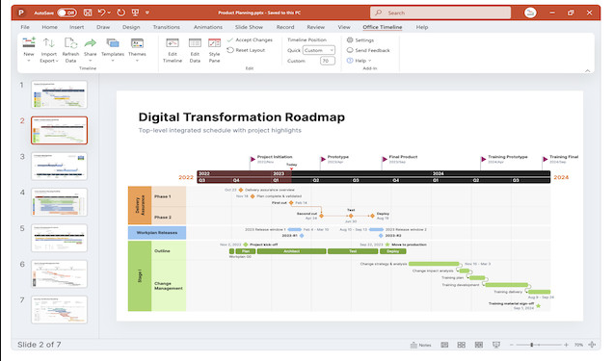Click the Refresh Data icon

tap(70, 43)
